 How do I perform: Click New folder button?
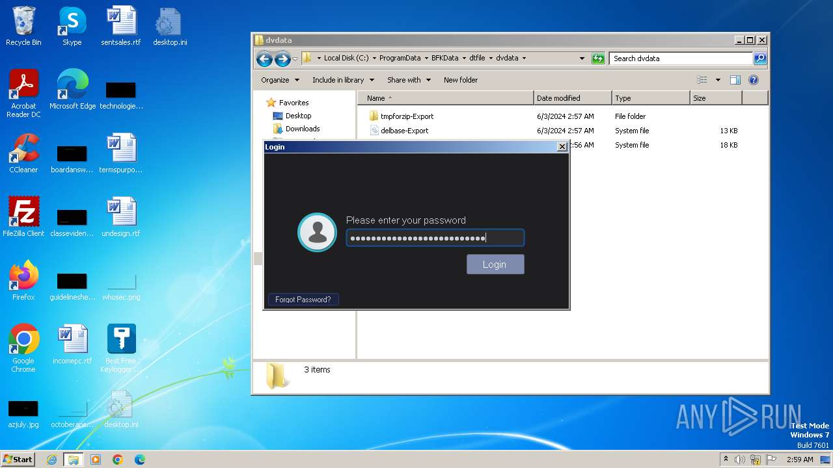(x=461, y=80)
